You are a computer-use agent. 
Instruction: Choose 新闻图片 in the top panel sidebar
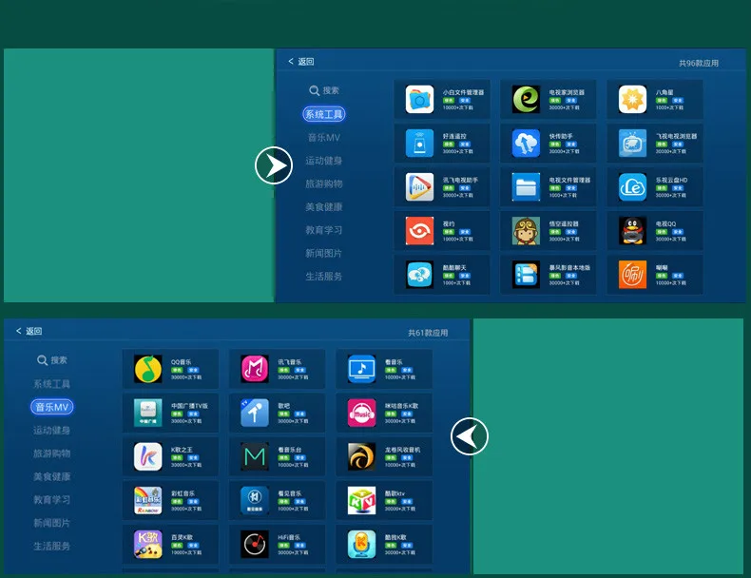[324, 253]
